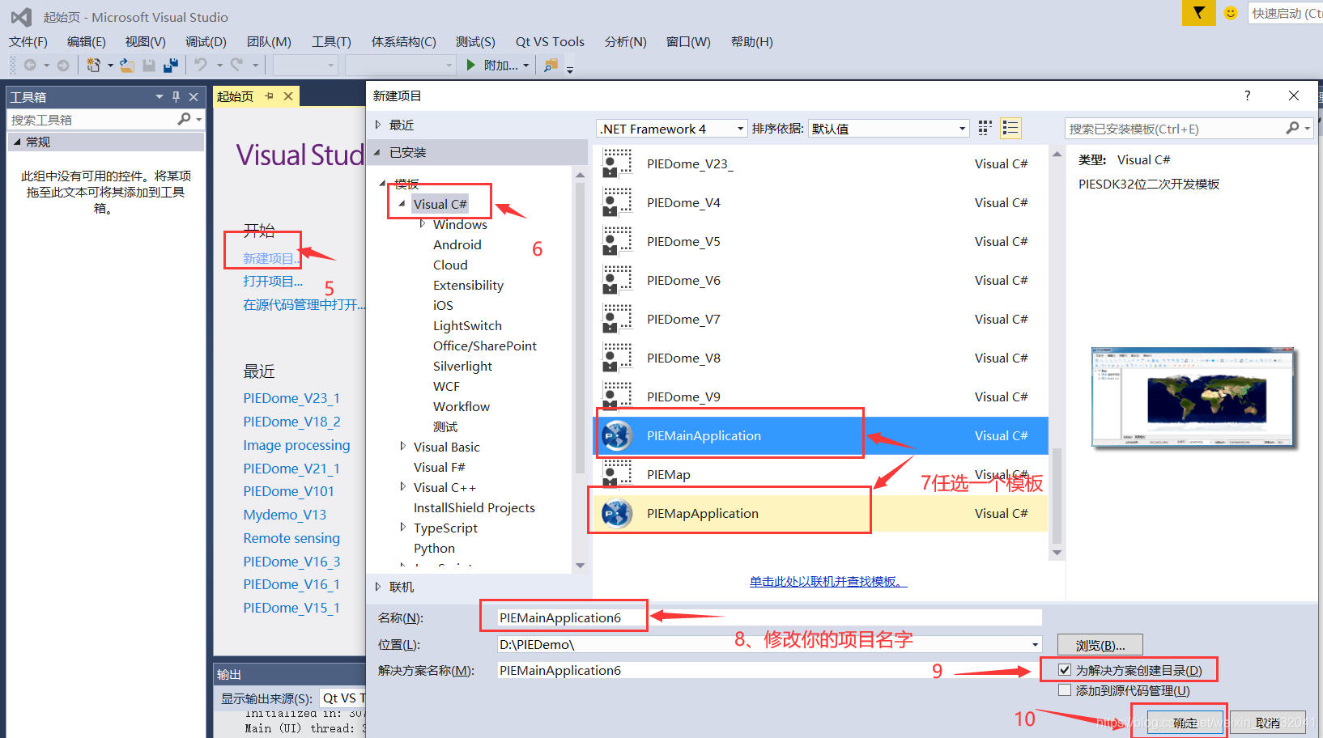
Task: Pin the toolbox panel with pushpin icon
Action: (176, 96)
